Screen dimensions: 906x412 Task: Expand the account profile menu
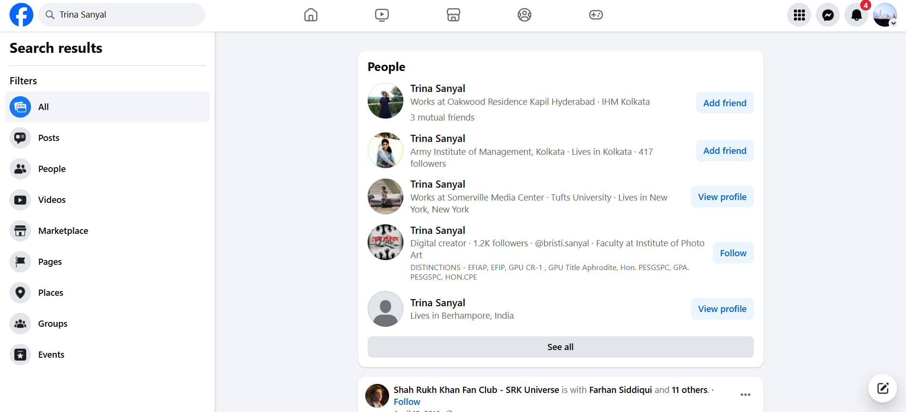(885, 15)
